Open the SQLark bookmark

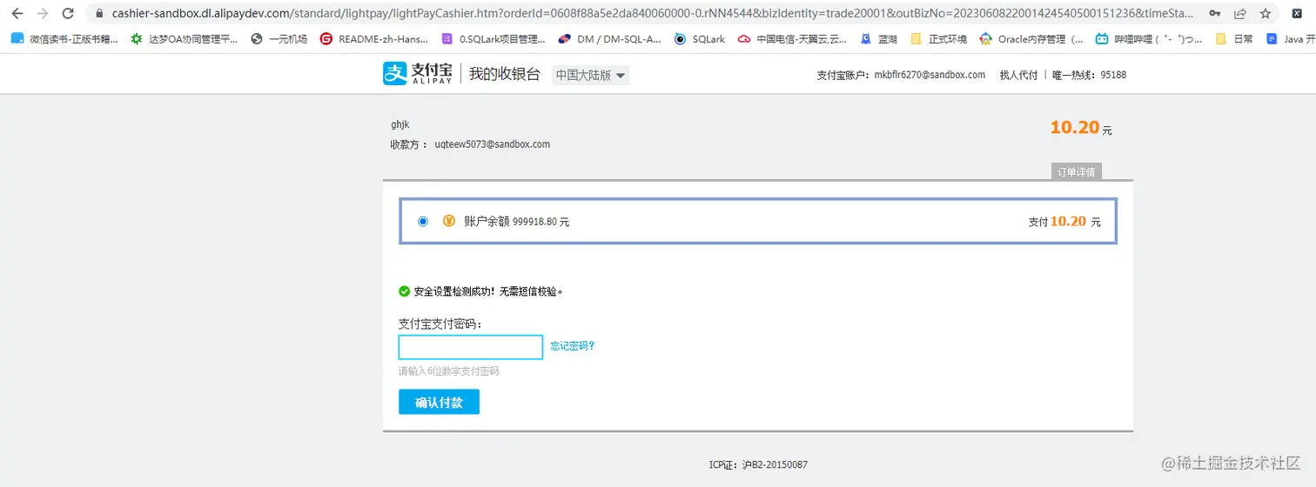coord(700,39)
